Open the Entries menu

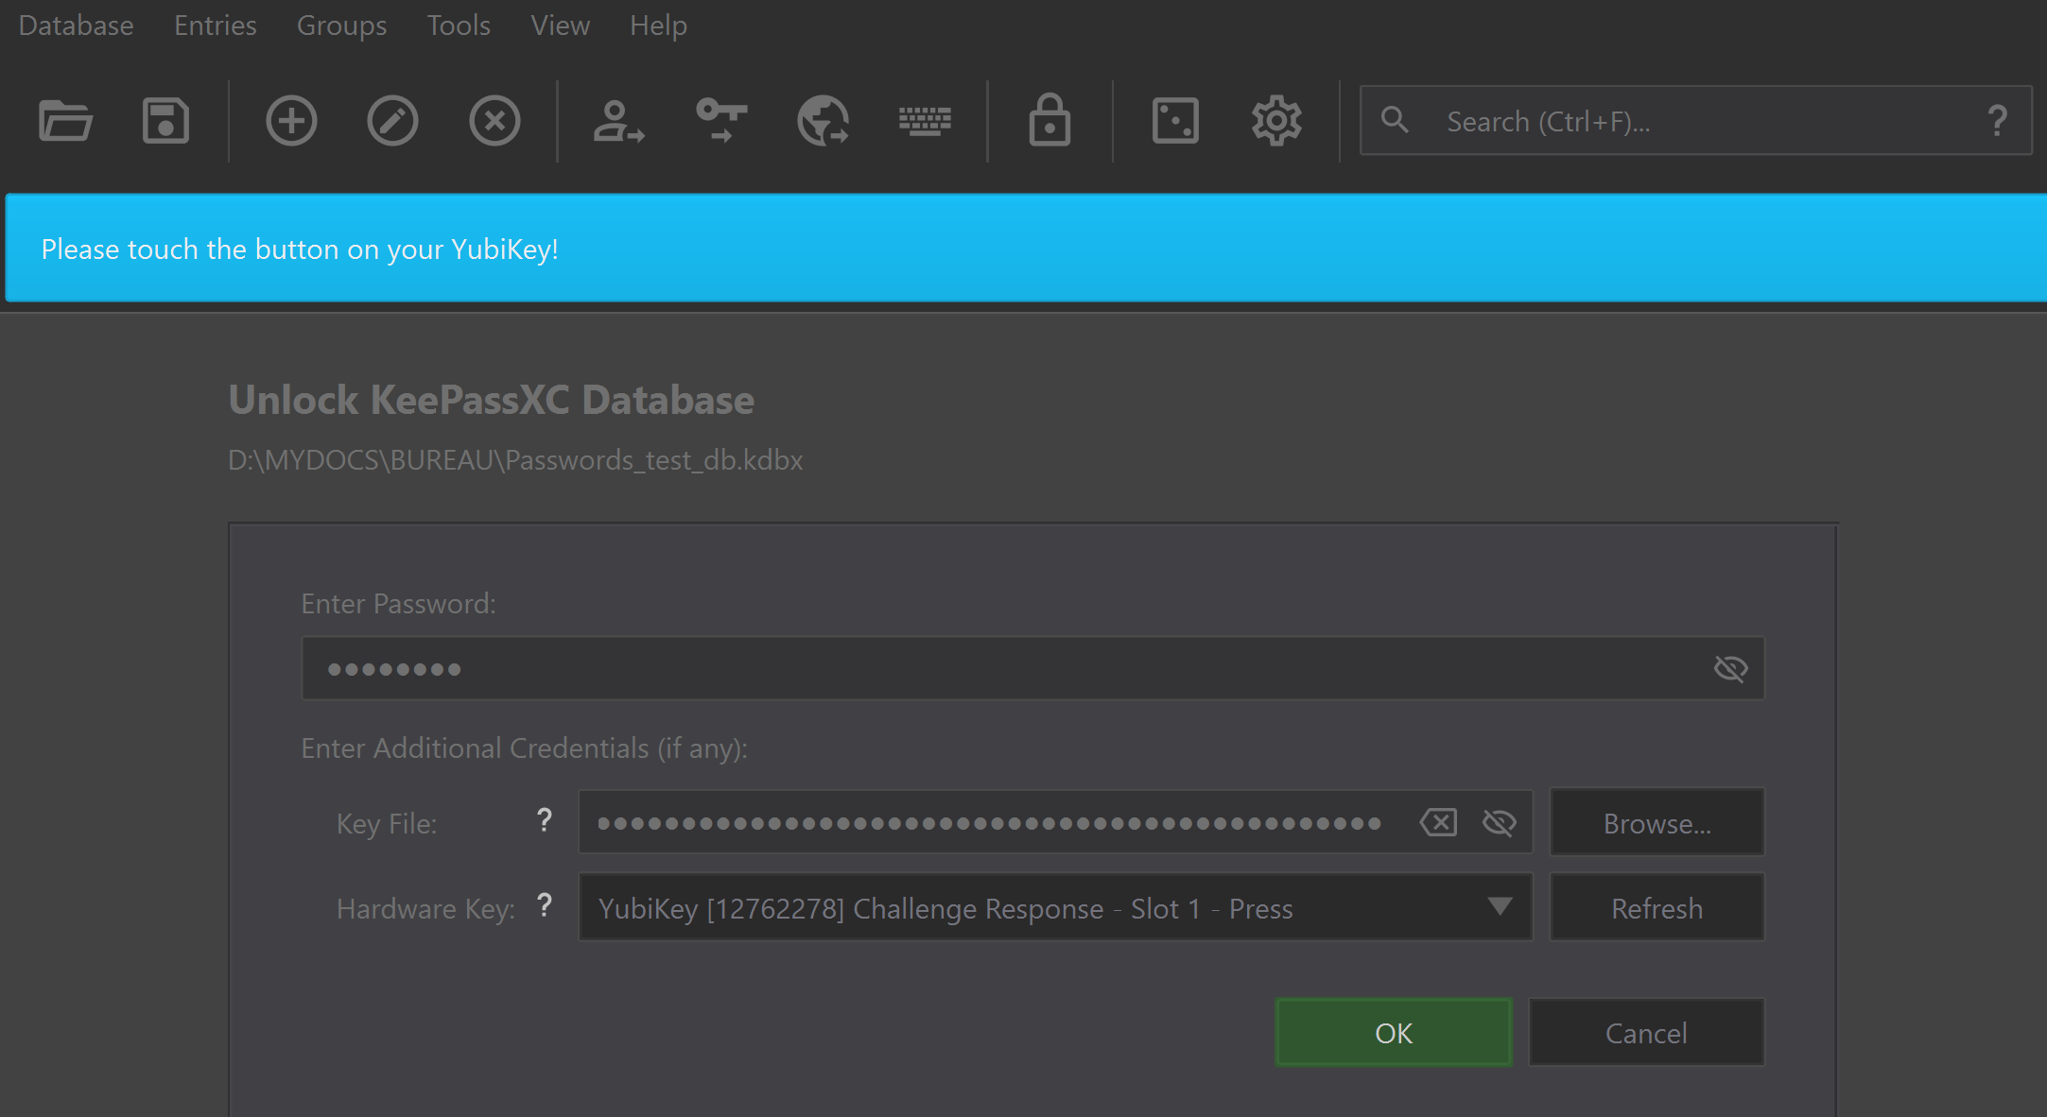coord(216,26)
